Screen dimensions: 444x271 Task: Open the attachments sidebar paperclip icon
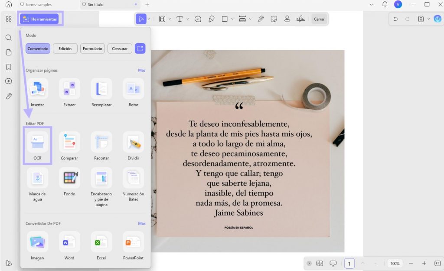(9, 96)
